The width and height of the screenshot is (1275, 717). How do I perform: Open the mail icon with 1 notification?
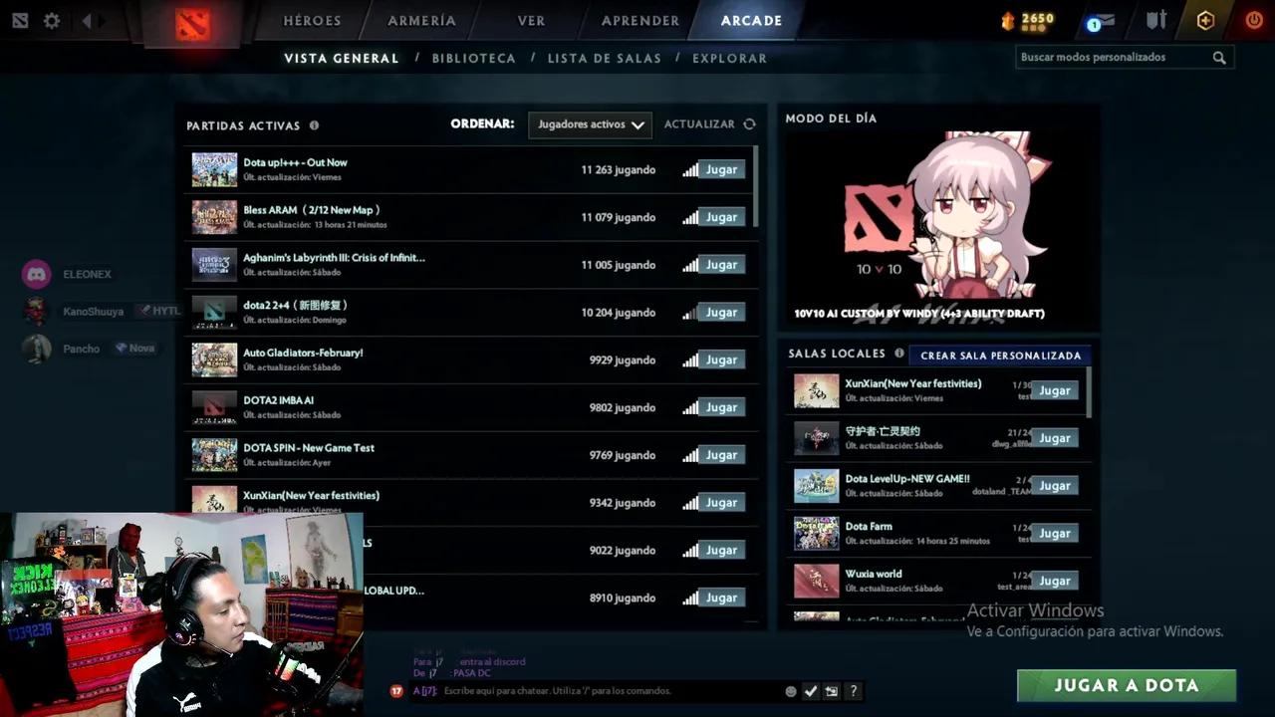pos(1100,21)
